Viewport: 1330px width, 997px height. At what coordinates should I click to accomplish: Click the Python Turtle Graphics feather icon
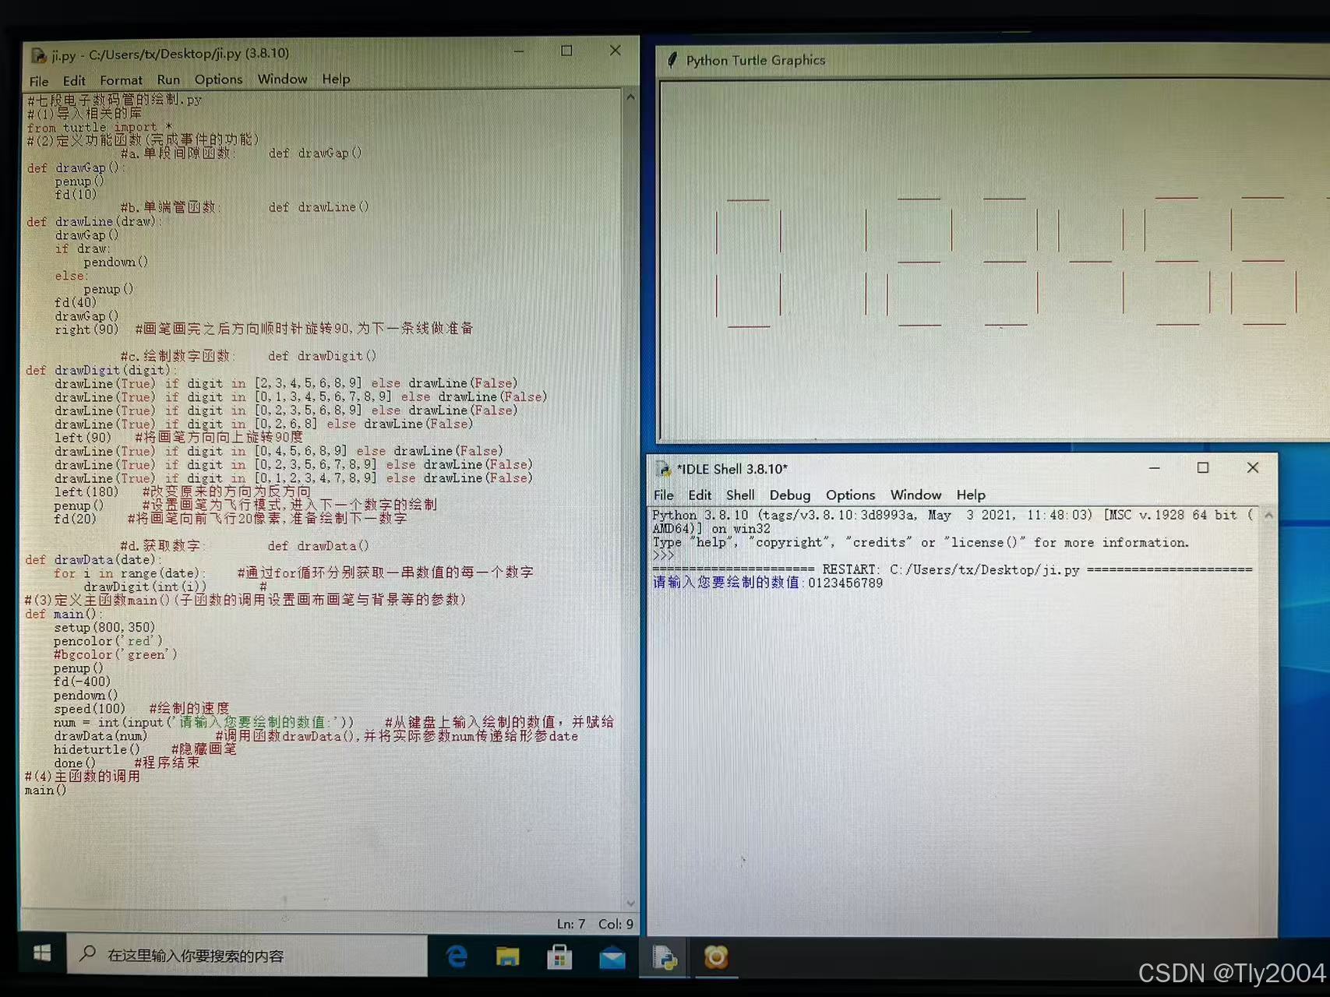coord(672,59)
